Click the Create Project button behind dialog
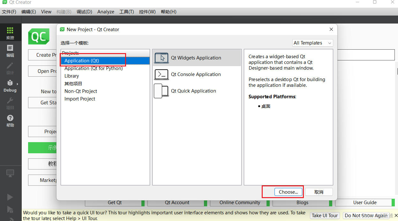 pyautogui.click(x=42, y=55)
